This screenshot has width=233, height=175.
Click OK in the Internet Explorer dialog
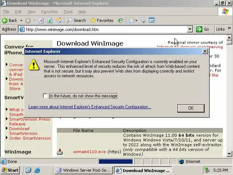click(191, 108)
